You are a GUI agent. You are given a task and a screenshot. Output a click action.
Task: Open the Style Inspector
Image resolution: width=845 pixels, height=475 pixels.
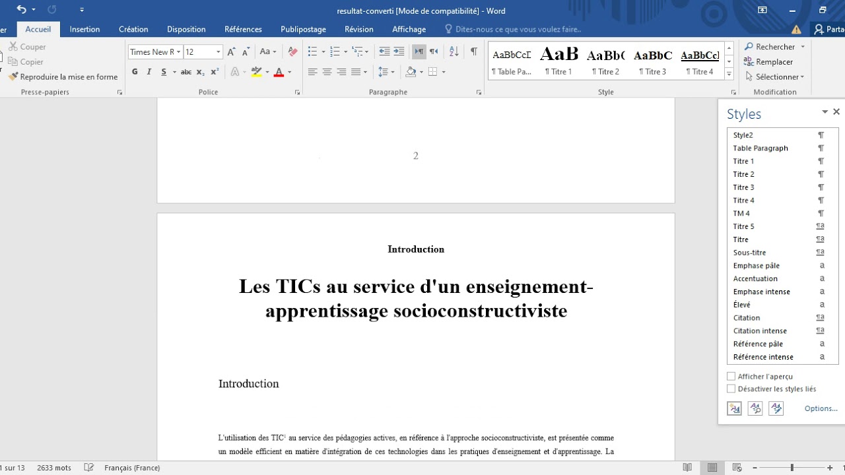[x=755, y=408]
